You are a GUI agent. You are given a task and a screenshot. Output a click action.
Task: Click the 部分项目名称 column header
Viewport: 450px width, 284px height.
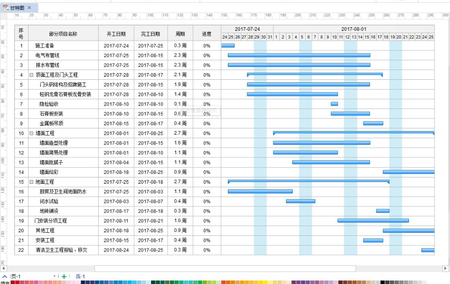(63, 34)
